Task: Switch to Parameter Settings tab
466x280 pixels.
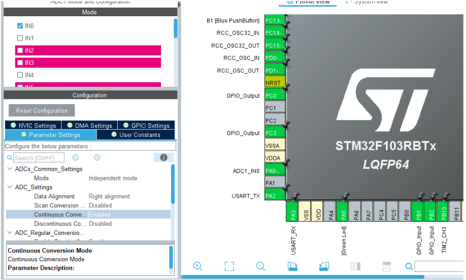Action: coord(51,134)
